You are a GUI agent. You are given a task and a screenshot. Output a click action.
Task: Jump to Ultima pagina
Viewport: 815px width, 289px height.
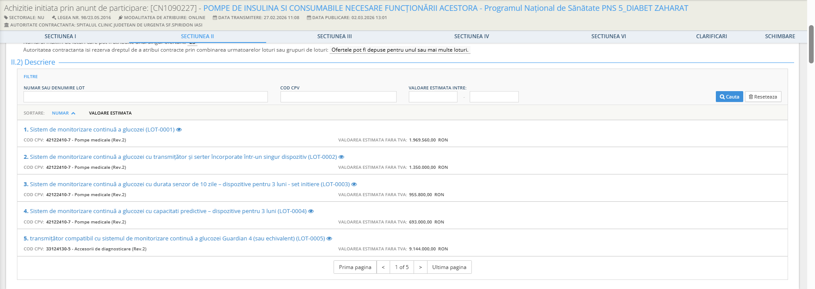pos(449,267)
